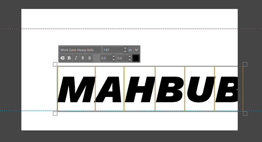262x142 pixels.
Task: Open the black text color swatch
Action: 136,58
